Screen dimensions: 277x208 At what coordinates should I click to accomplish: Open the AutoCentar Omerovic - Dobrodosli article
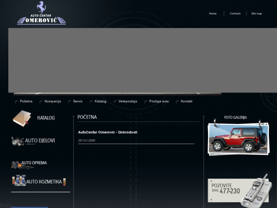click(x=107, y=132)
